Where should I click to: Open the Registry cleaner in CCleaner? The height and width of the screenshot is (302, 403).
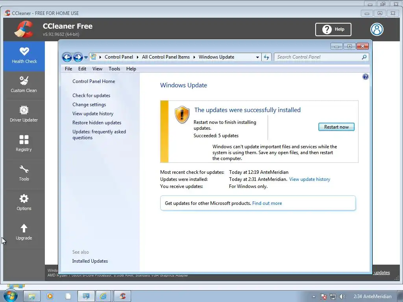(24, 144)
